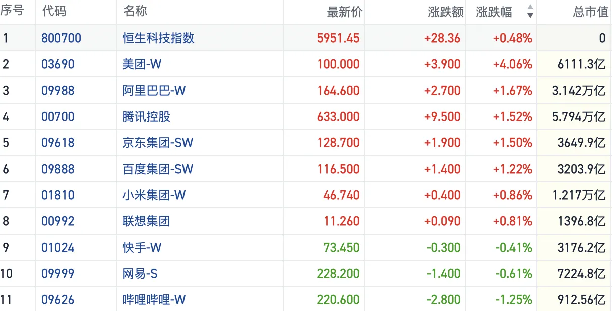Click the 涨跌额 column header
The image size is (612, 311).
coord(445,12)
